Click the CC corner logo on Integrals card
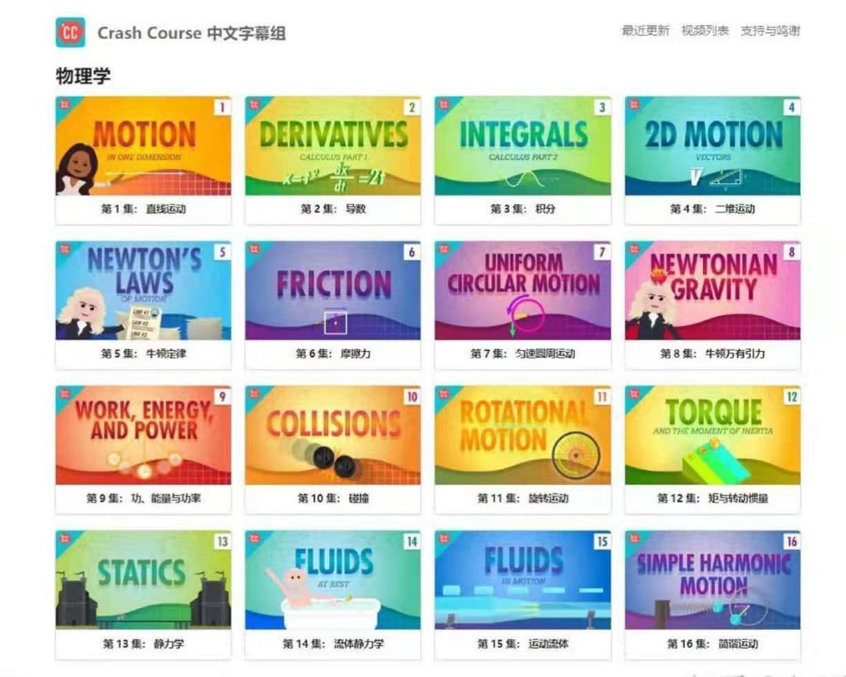Screen dimensions: 846x677 (x=444, y=104)
